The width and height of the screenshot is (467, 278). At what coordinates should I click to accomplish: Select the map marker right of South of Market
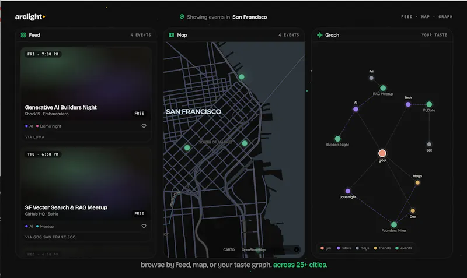(245, 143)
